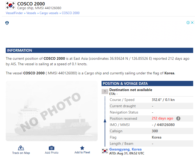195x156 pixels.
Task: Open Gwangyang, Korea port link
Action: [x=125, y=149]
